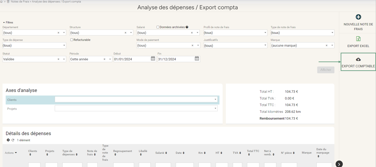Open the Type de dépense dropdown
The image size is (376, 167).
click(34, 45)
